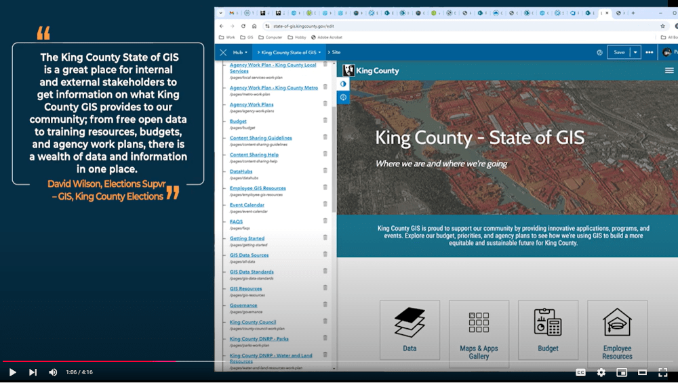Play the video

tap(12, 372)
